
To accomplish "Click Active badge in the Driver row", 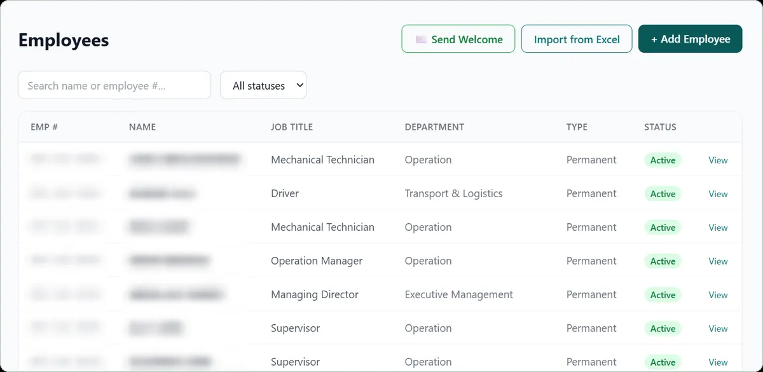I will [663, 194].
